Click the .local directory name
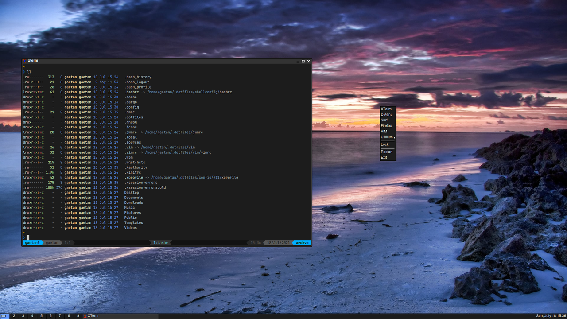The width and height of the screenshot is (567, 319). [x=131, y=137]
